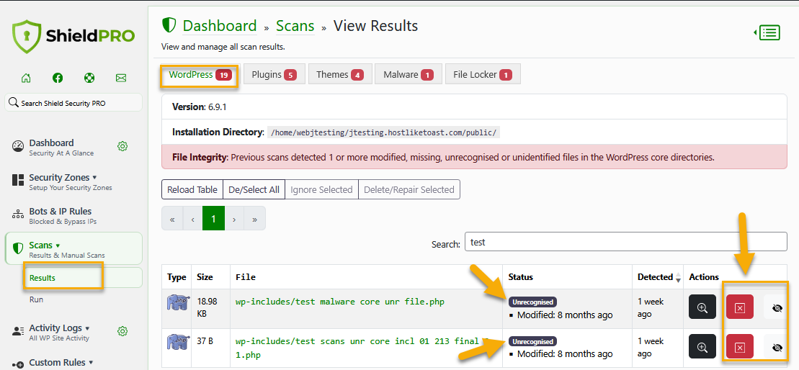Click the installation directory path text

click(x=384, y=132)
